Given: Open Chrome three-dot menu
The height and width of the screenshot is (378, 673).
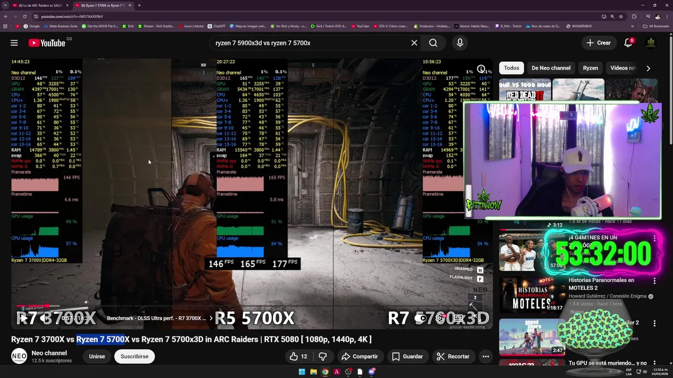Looking at the screenshot, I should (x=668, y=16).
